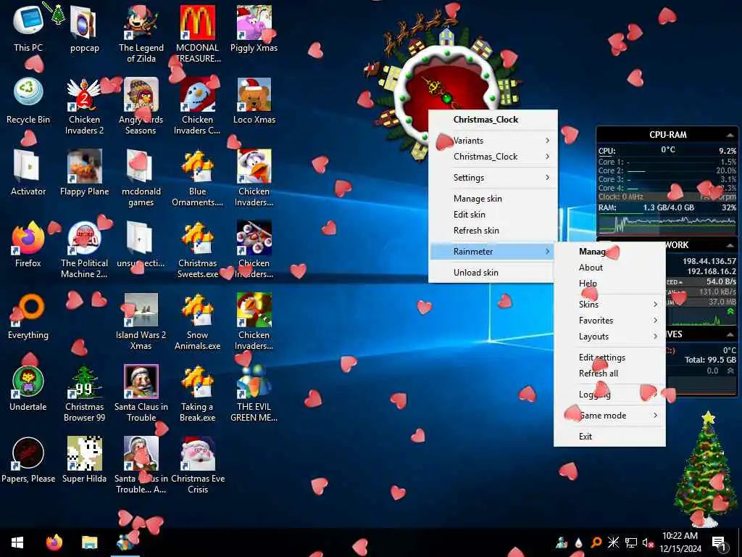The image size is (742, 557).
Task: Select the Undertale shortcut icon
Action: tap(28, 389)
